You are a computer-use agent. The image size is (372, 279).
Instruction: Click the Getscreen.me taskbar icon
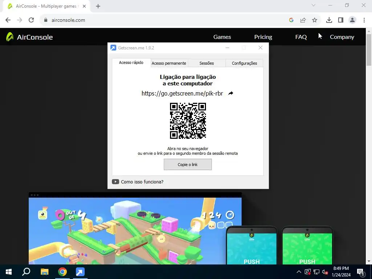click(80, 272)
